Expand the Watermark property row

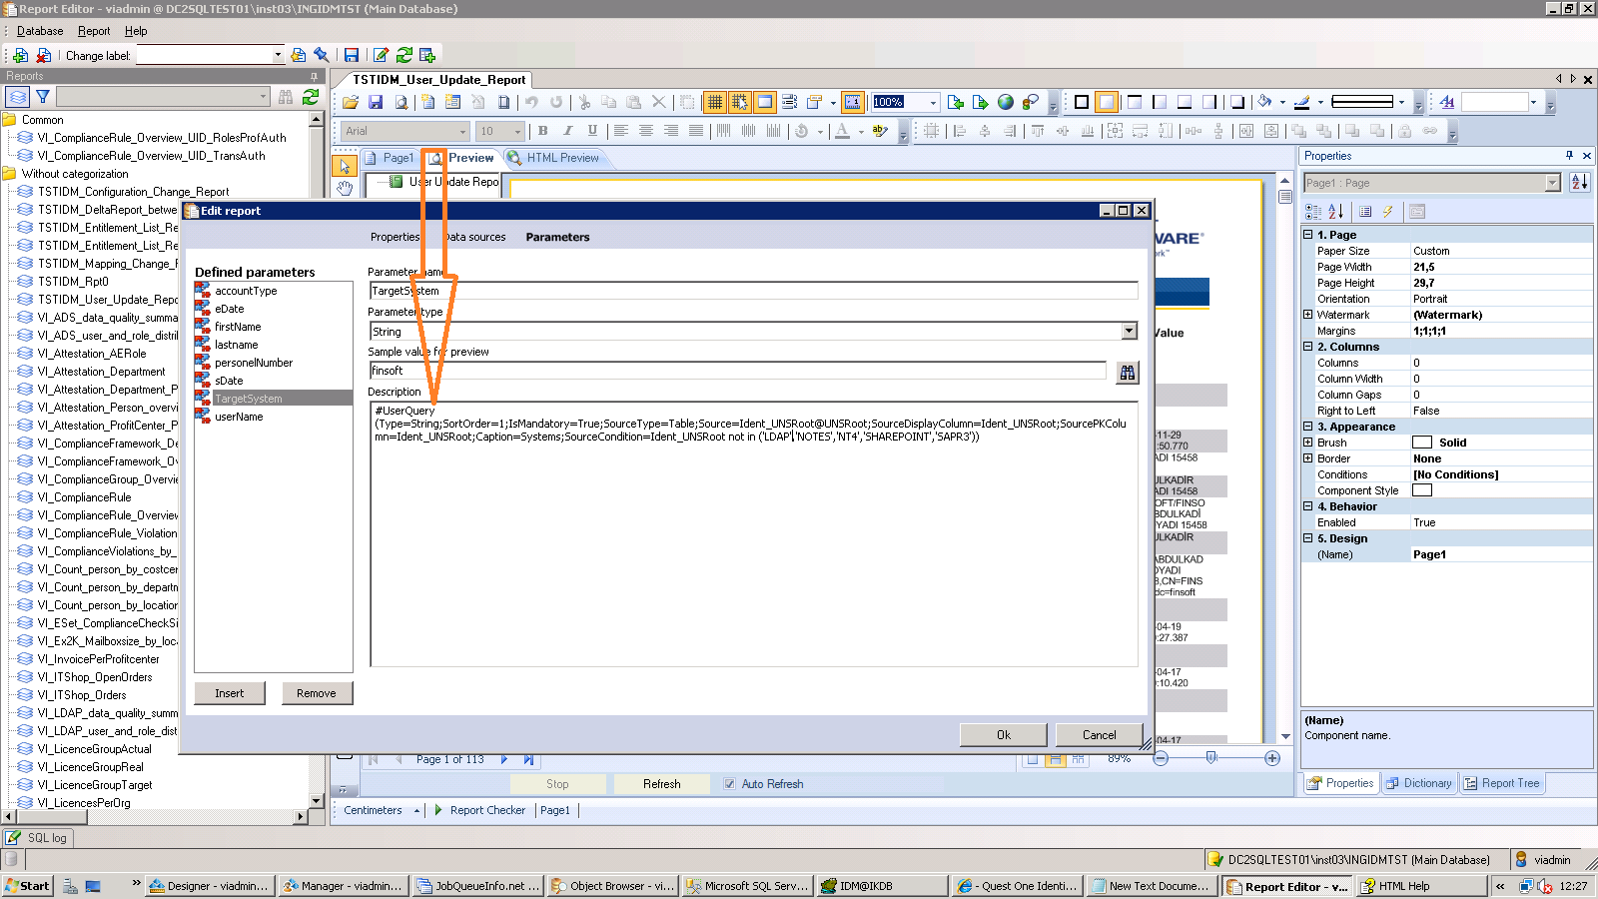[x=1308, y=315]
